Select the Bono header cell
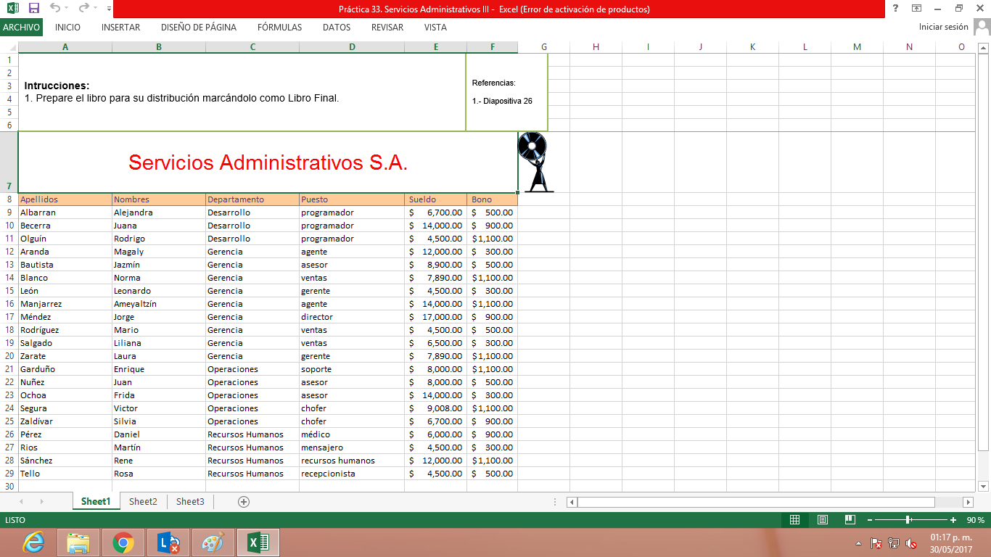Screen dimensions: 991x557 (x=492, y=199)
